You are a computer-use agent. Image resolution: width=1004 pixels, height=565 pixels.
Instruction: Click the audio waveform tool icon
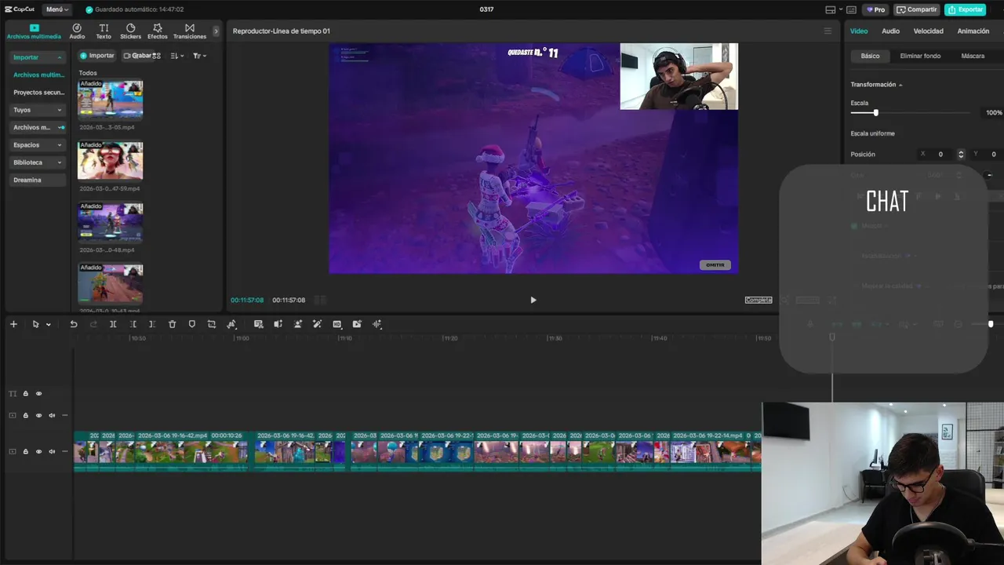pyautogui.click(x=377, y=324)
